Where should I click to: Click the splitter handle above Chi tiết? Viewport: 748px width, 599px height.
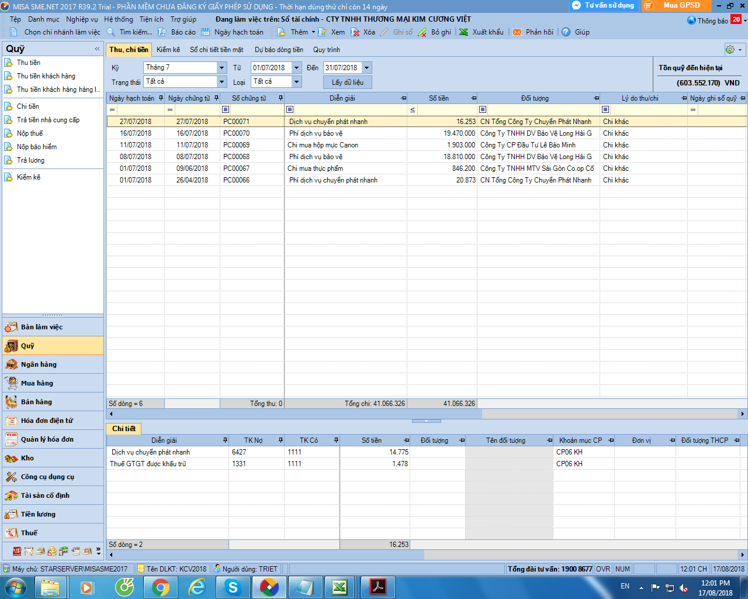point(427,421)
